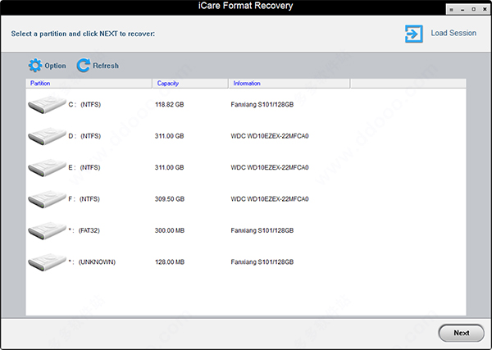Click WDC WD10EZEX-22MFCA0 in the D: row
This screenshot has width=492, height=350.
click(x=270, y=136)
